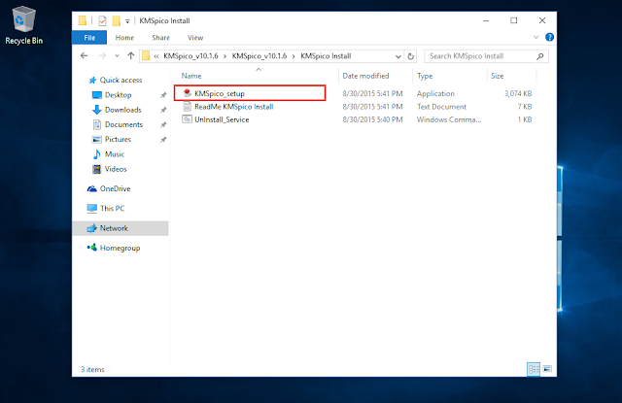Click the KMSpico_setup application icon

(187, 93)
